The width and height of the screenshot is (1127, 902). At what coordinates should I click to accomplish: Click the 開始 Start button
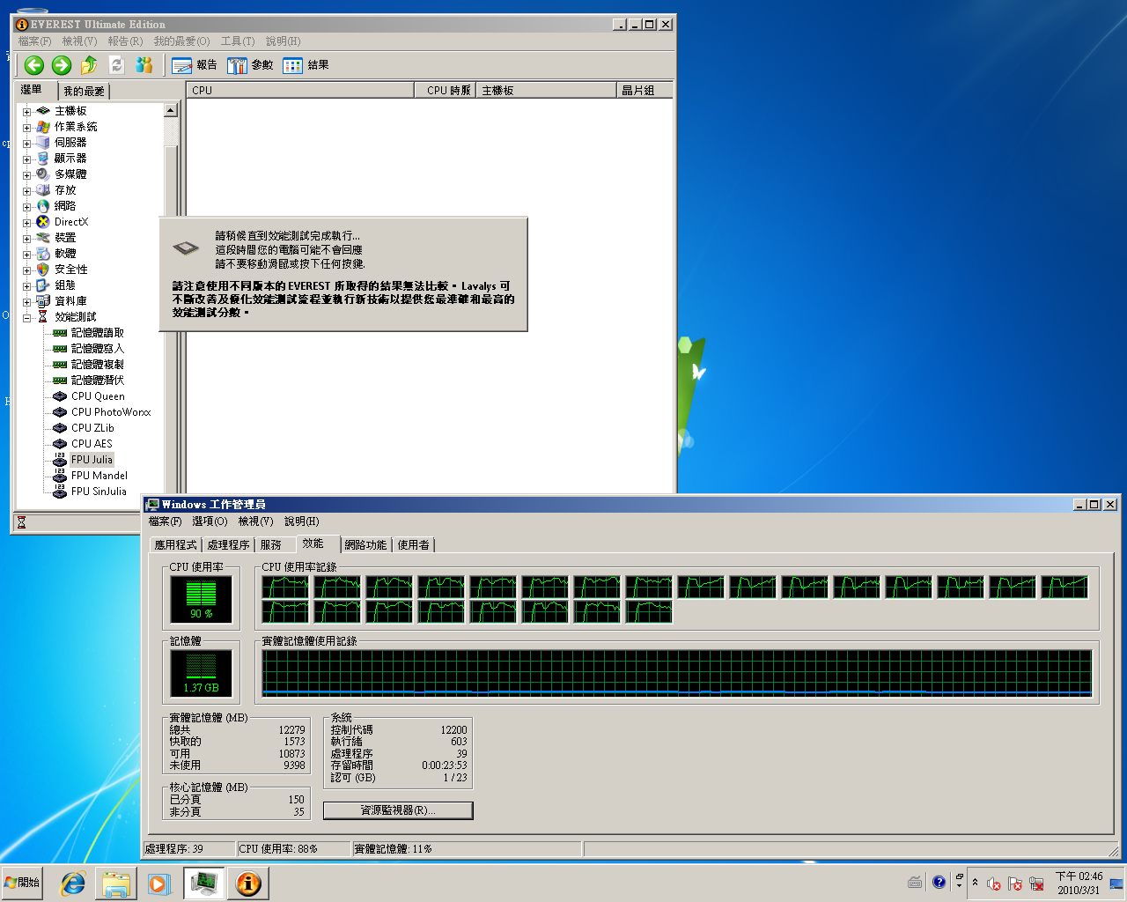[22, 883]
